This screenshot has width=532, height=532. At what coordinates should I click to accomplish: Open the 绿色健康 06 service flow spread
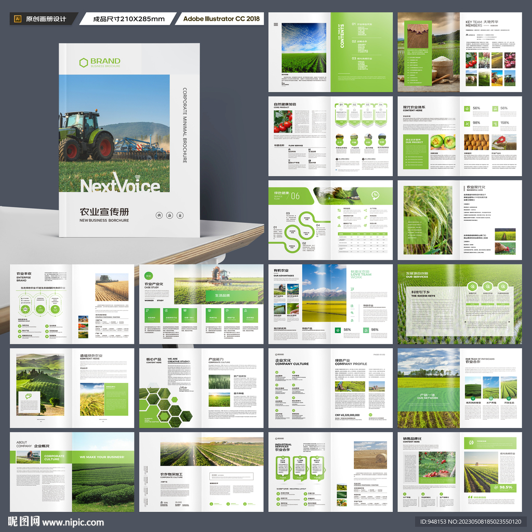(330, 220)
